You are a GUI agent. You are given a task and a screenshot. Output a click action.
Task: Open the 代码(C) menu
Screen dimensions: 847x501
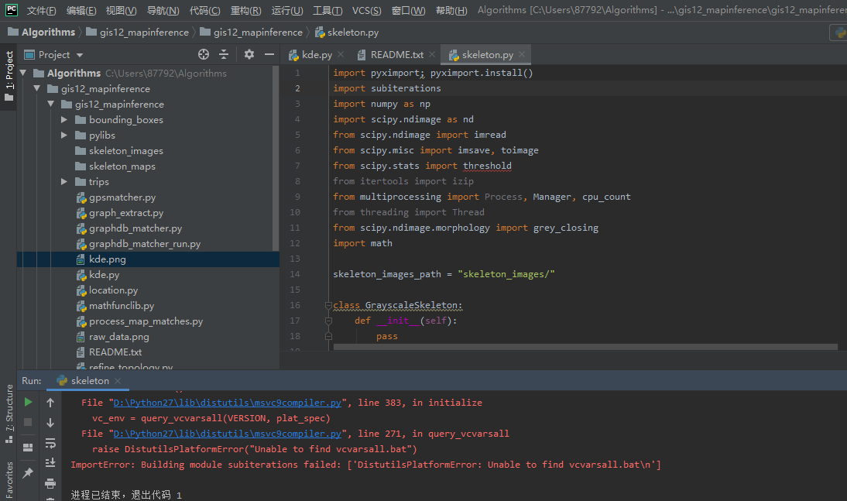[204, 10]
